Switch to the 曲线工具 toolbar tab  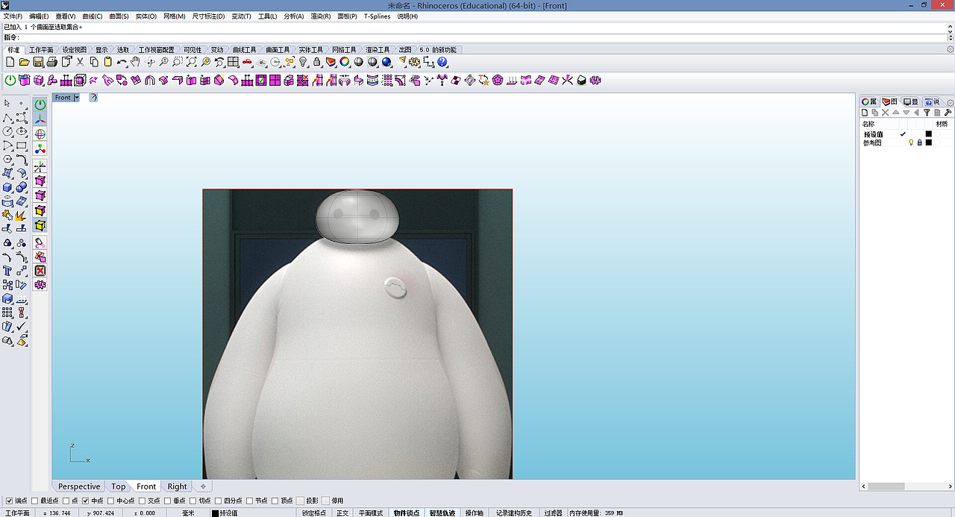[x=245, y=50]
